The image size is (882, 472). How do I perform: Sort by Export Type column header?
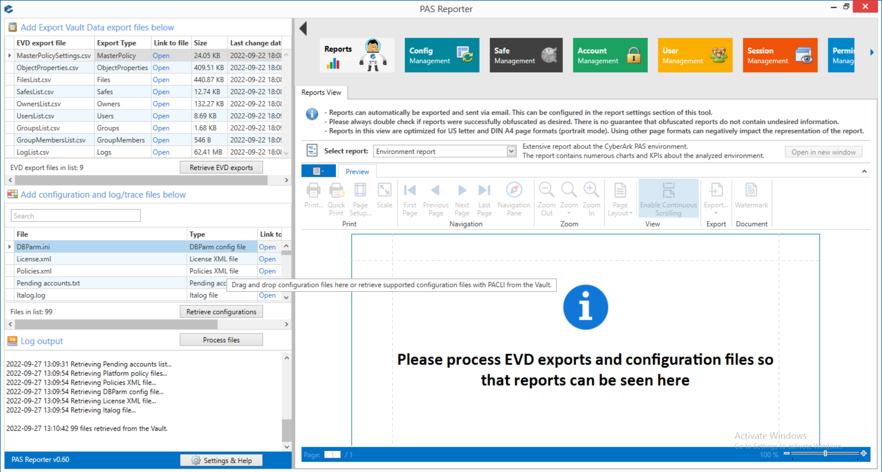coord(123,43)
